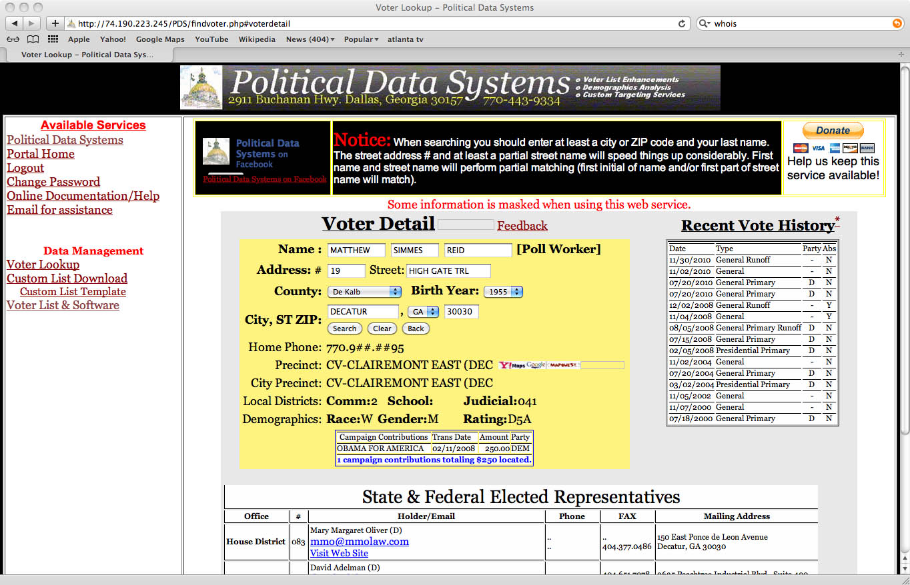The height and width of the screenshot is (585, 910).
Task: Open Political Data Systems sidebar link
Action: click(x=65, y=140)
